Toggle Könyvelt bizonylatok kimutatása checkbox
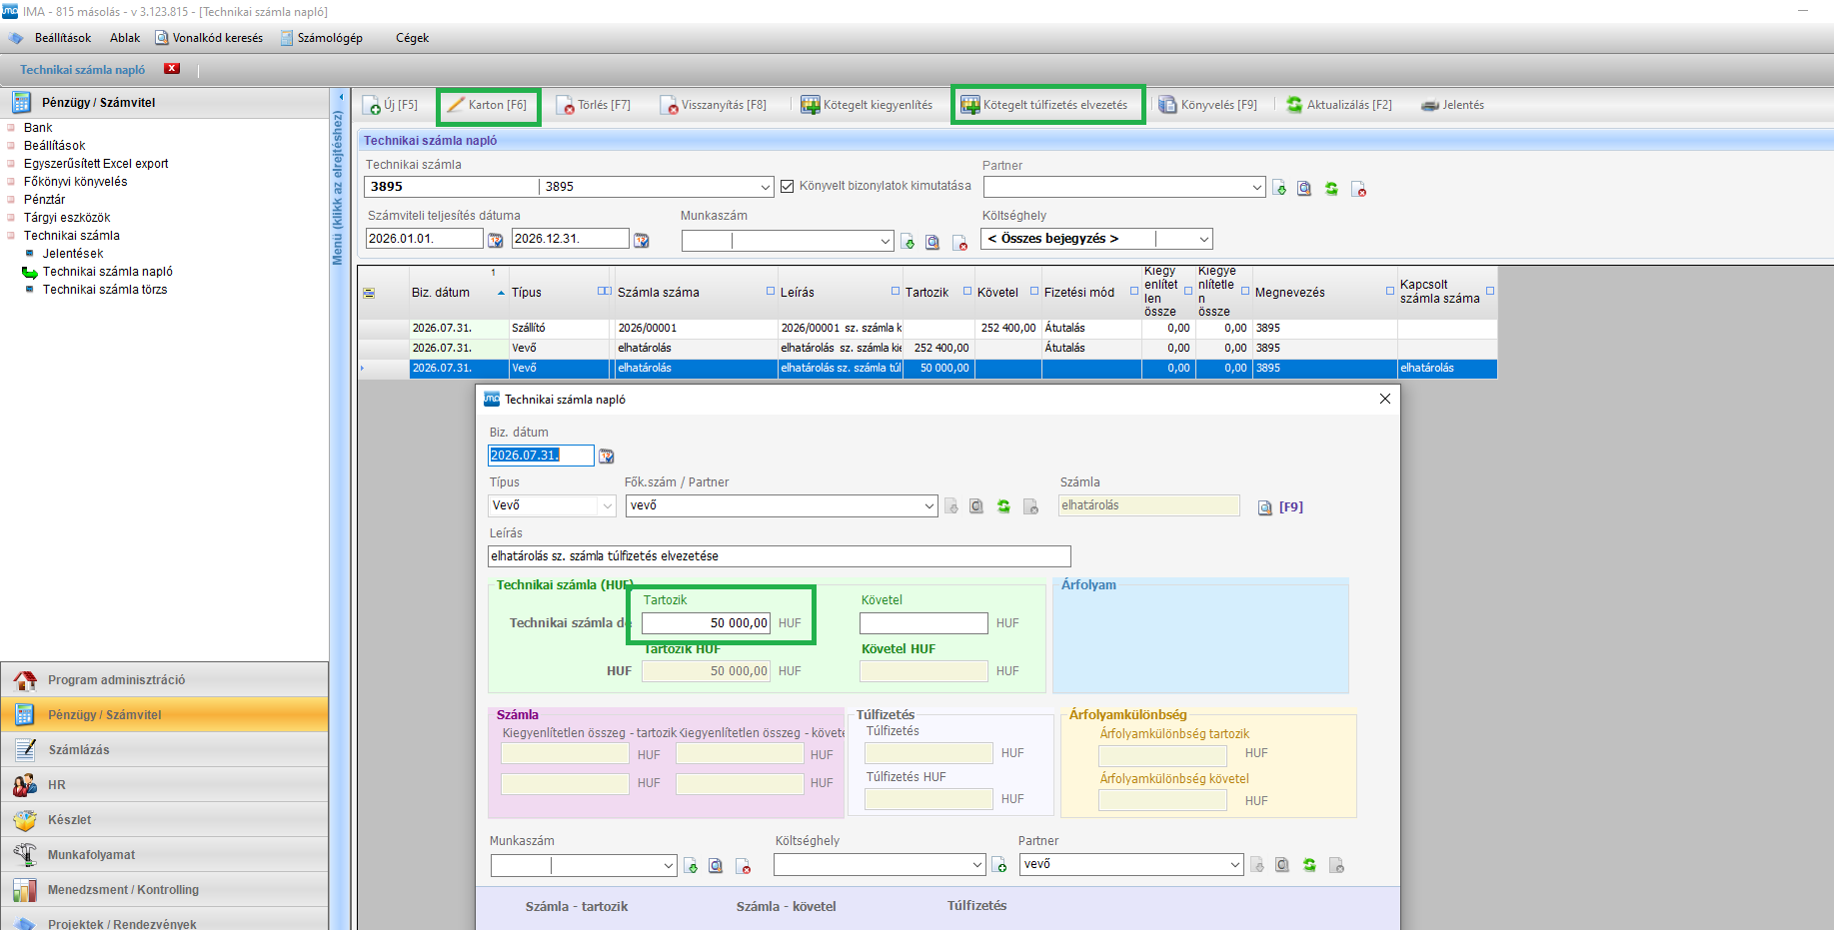Image resolution: width=1834 pixels, height=930 pixels. (788, 186)
